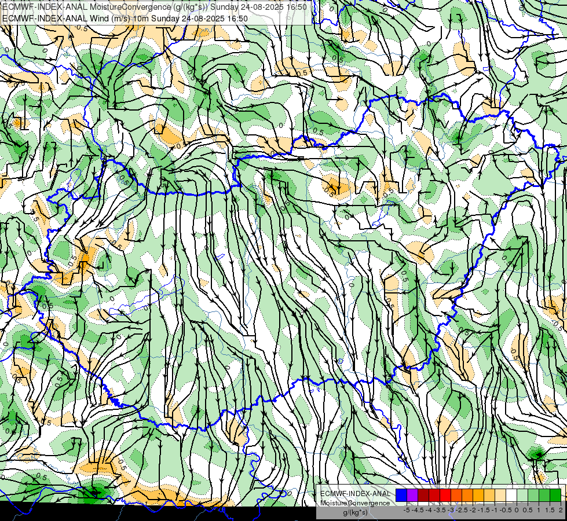
Task: Click the -2.5 tick value in legend
Action: point(462,510)
